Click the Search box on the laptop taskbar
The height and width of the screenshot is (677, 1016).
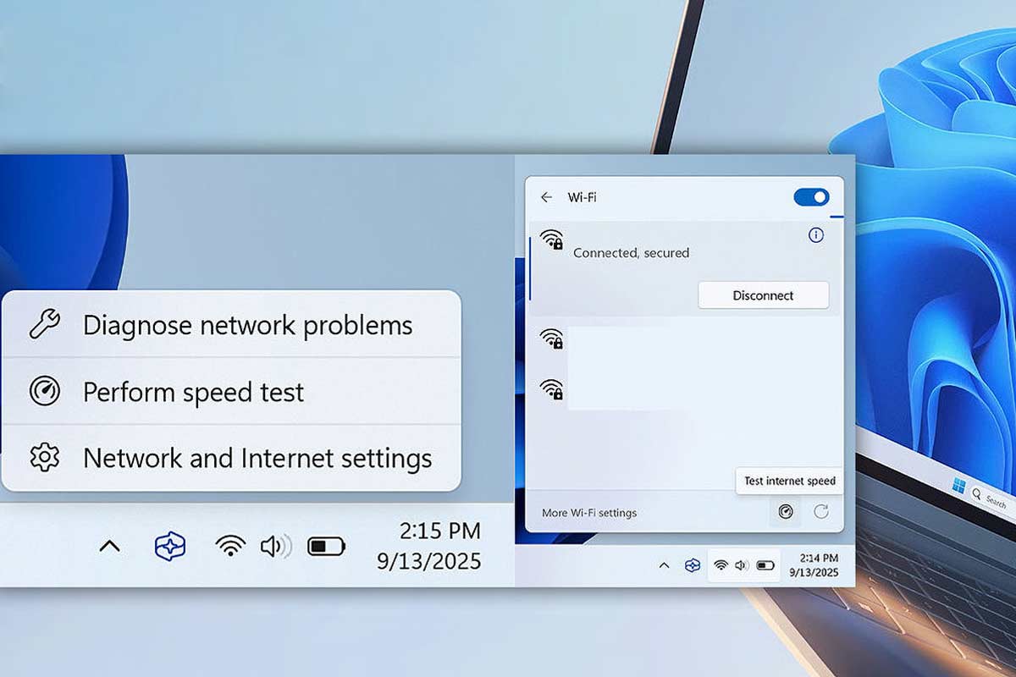992,499
